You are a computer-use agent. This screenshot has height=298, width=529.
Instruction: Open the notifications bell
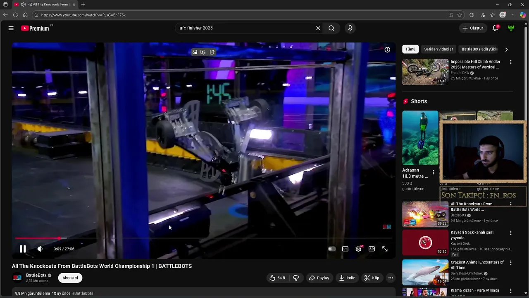pyautogui.click(x=495, y=28)
